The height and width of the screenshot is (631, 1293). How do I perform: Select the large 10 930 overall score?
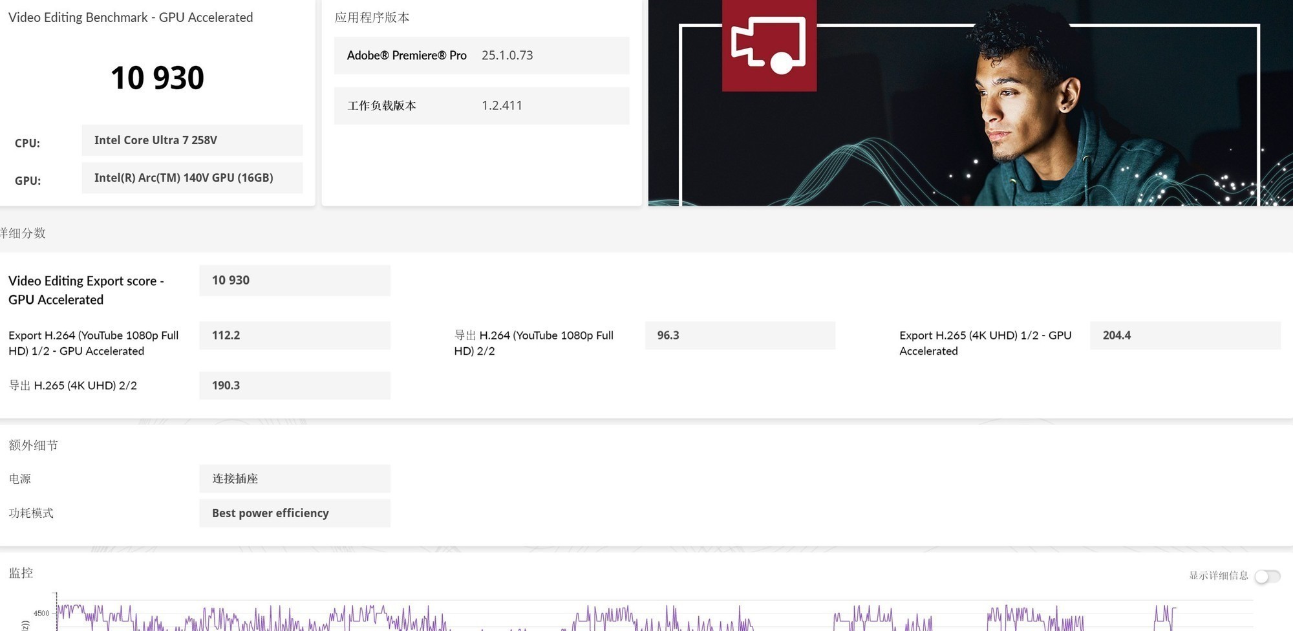tap(157, 78)
